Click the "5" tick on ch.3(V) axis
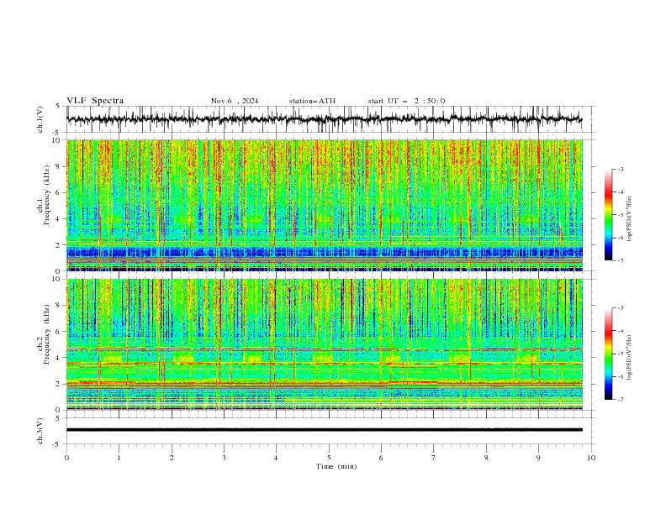Viewport: 666px width, 514px height. [x=57, y=418]
